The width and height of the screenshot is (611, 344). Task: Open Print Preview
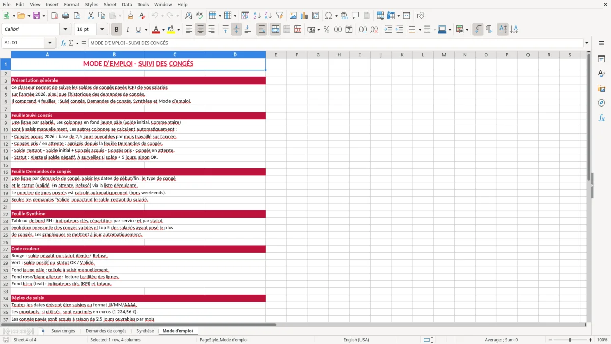(76, 16)
